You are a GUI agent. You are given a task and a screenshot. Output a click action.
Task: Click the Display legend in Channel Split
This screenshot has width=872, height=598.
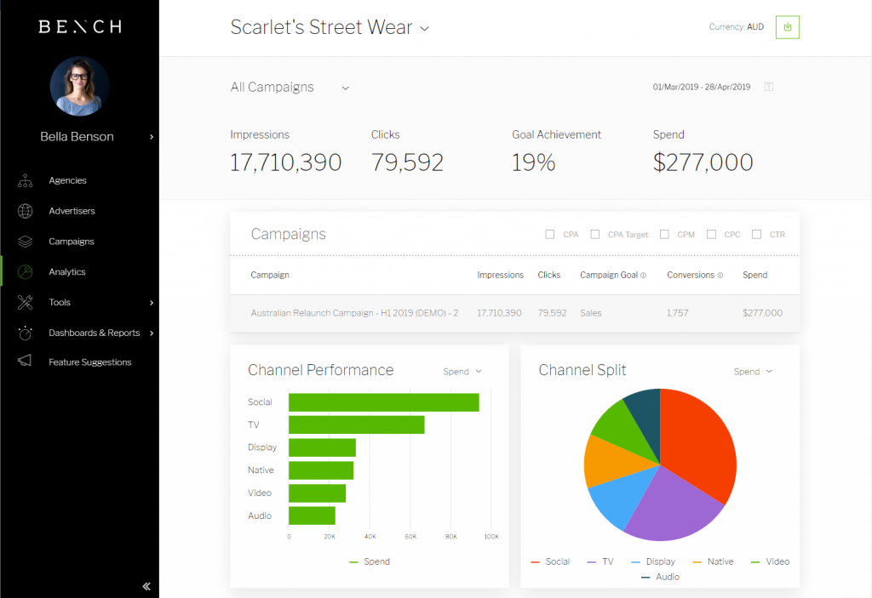653,562
